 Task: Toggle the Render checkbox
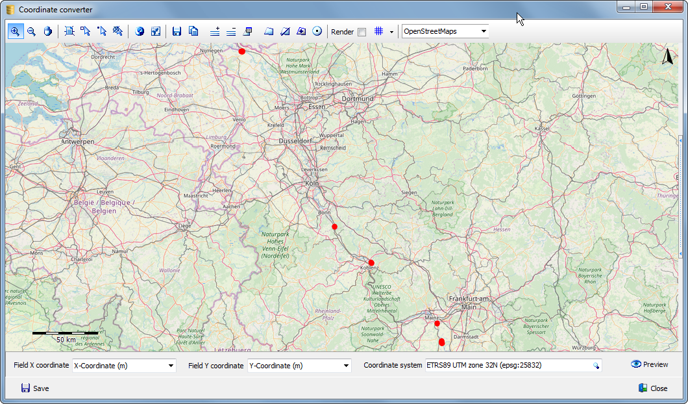[x=362, y=32]
